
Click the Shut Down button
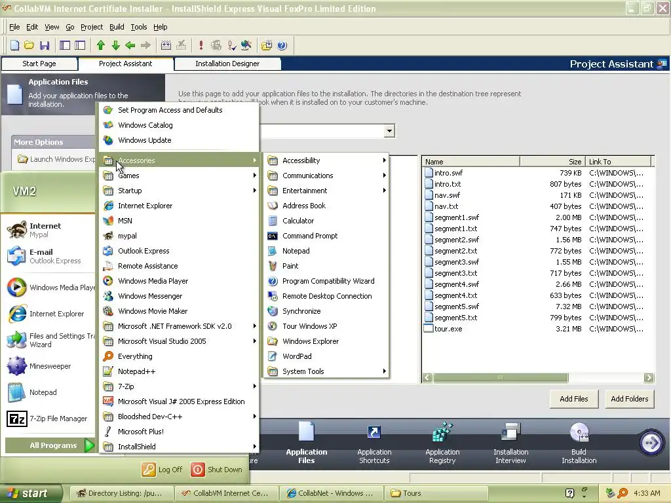216,470
